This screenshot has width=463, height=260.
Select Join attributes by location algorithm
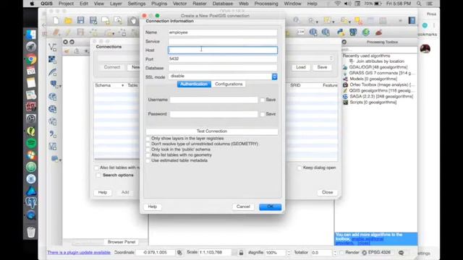[380, 61]
